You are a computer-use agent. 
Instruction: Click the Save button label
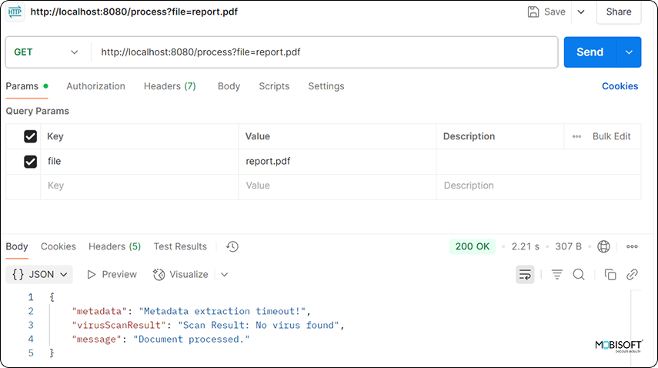555,12
